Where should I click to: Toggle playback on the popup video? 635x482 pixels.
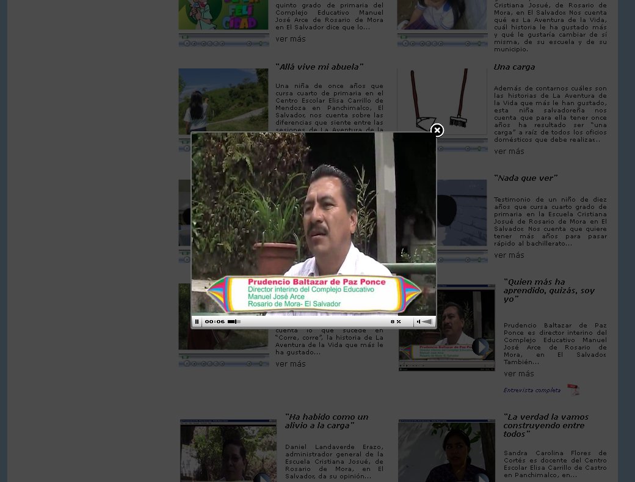coord(197,321)
